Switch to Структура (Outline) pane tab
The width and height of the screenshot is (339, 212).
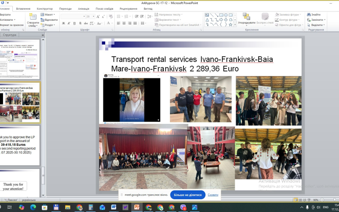pyautogui.click(x=9, y=35)
